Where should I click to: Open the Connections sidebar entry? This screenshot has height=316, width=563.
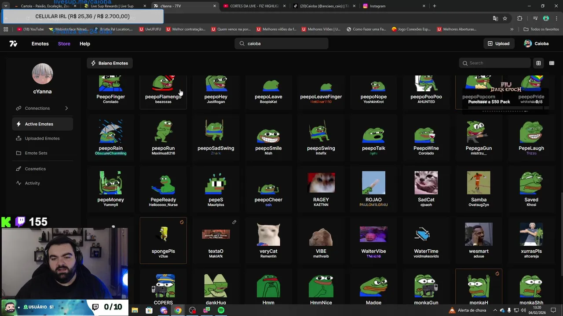42,108
